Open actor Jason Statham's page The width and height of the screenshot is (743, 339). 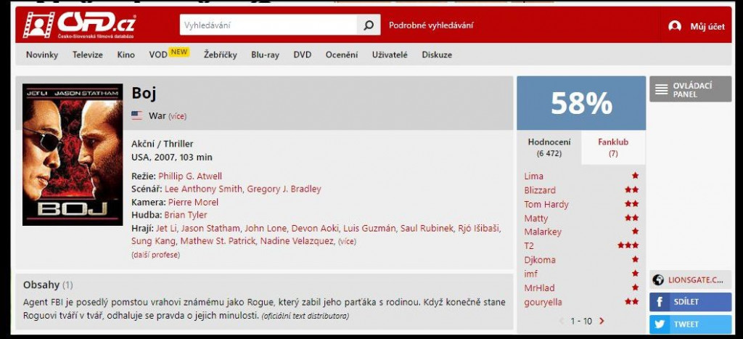(210, 228)
